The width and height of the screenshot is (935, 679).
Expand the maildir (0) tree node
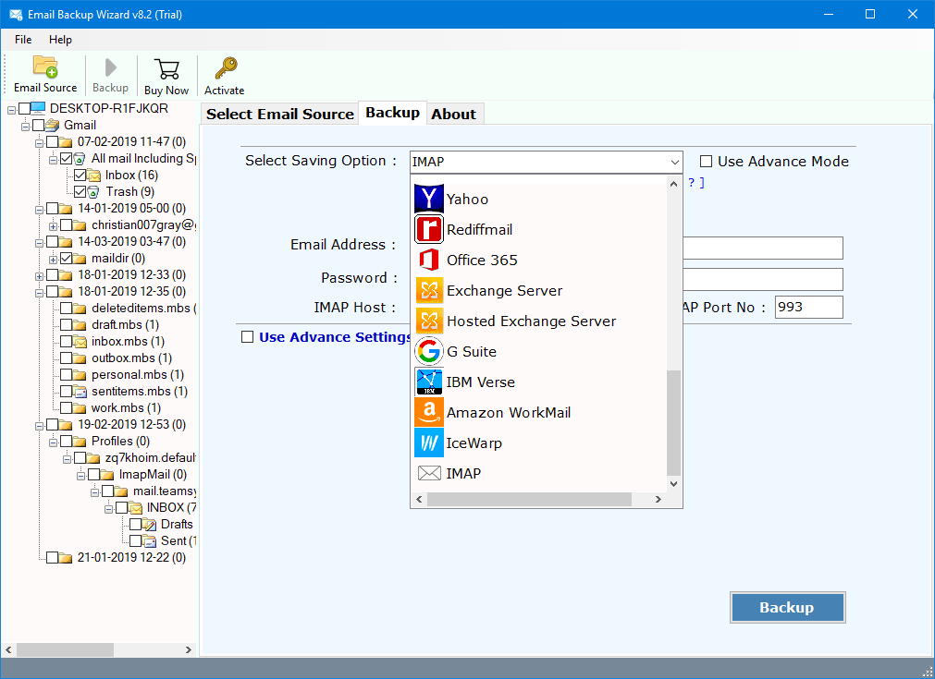click(53, 260)
